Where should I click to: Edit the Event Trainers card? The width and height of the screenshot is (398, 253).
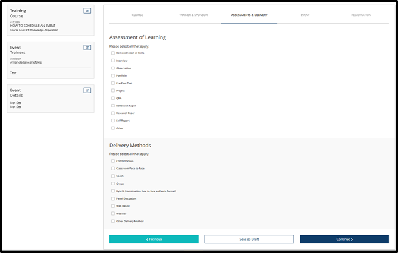point(87,48)
